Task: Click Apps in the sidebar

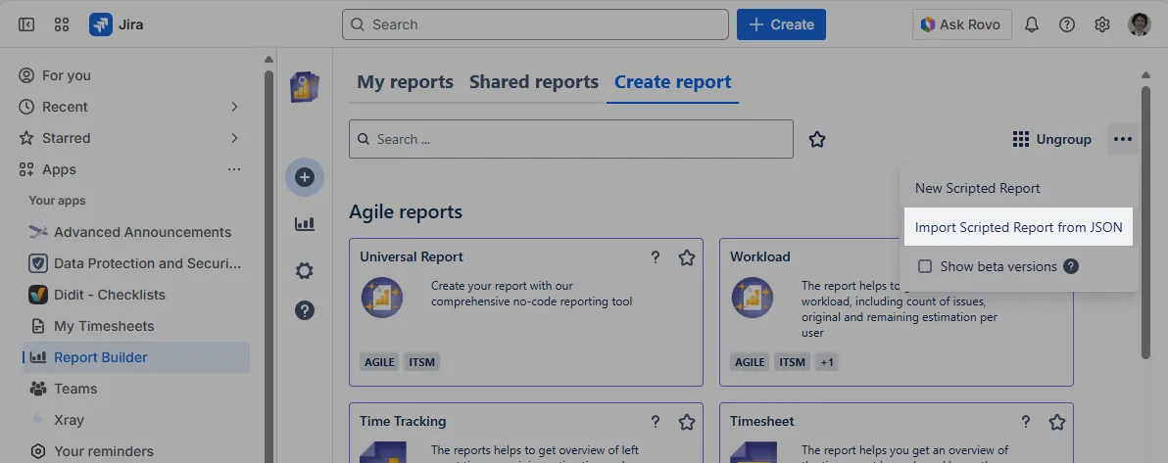Action: [59, 169]
